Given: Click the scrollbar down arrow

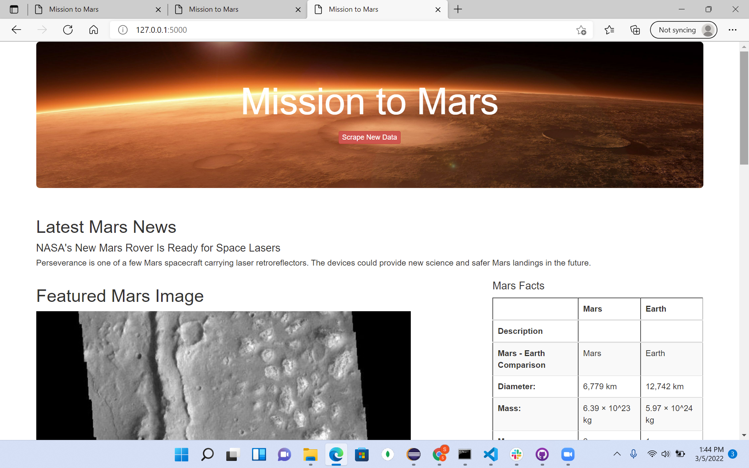Looking at the screenshot, I should click(x=744, y=435).
